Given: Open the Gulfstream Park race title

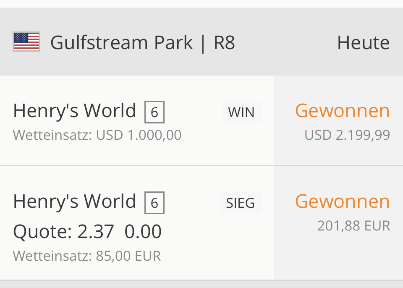Looking at the screenshot, I should (121, 42).
